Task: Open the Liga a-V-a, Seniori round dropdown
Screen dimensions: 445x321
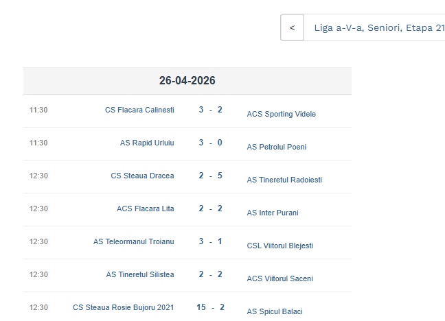Action: pos(374,28)
